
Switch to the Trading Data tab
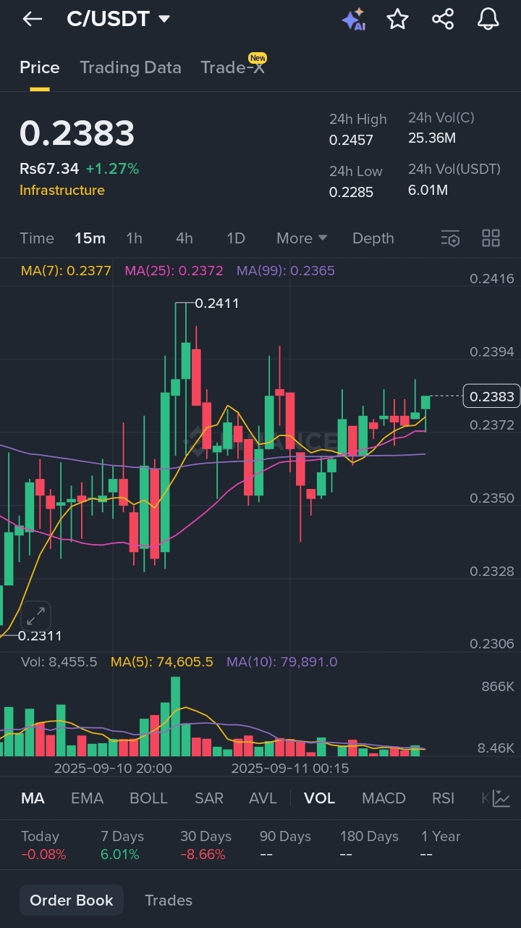pos(130,67)
